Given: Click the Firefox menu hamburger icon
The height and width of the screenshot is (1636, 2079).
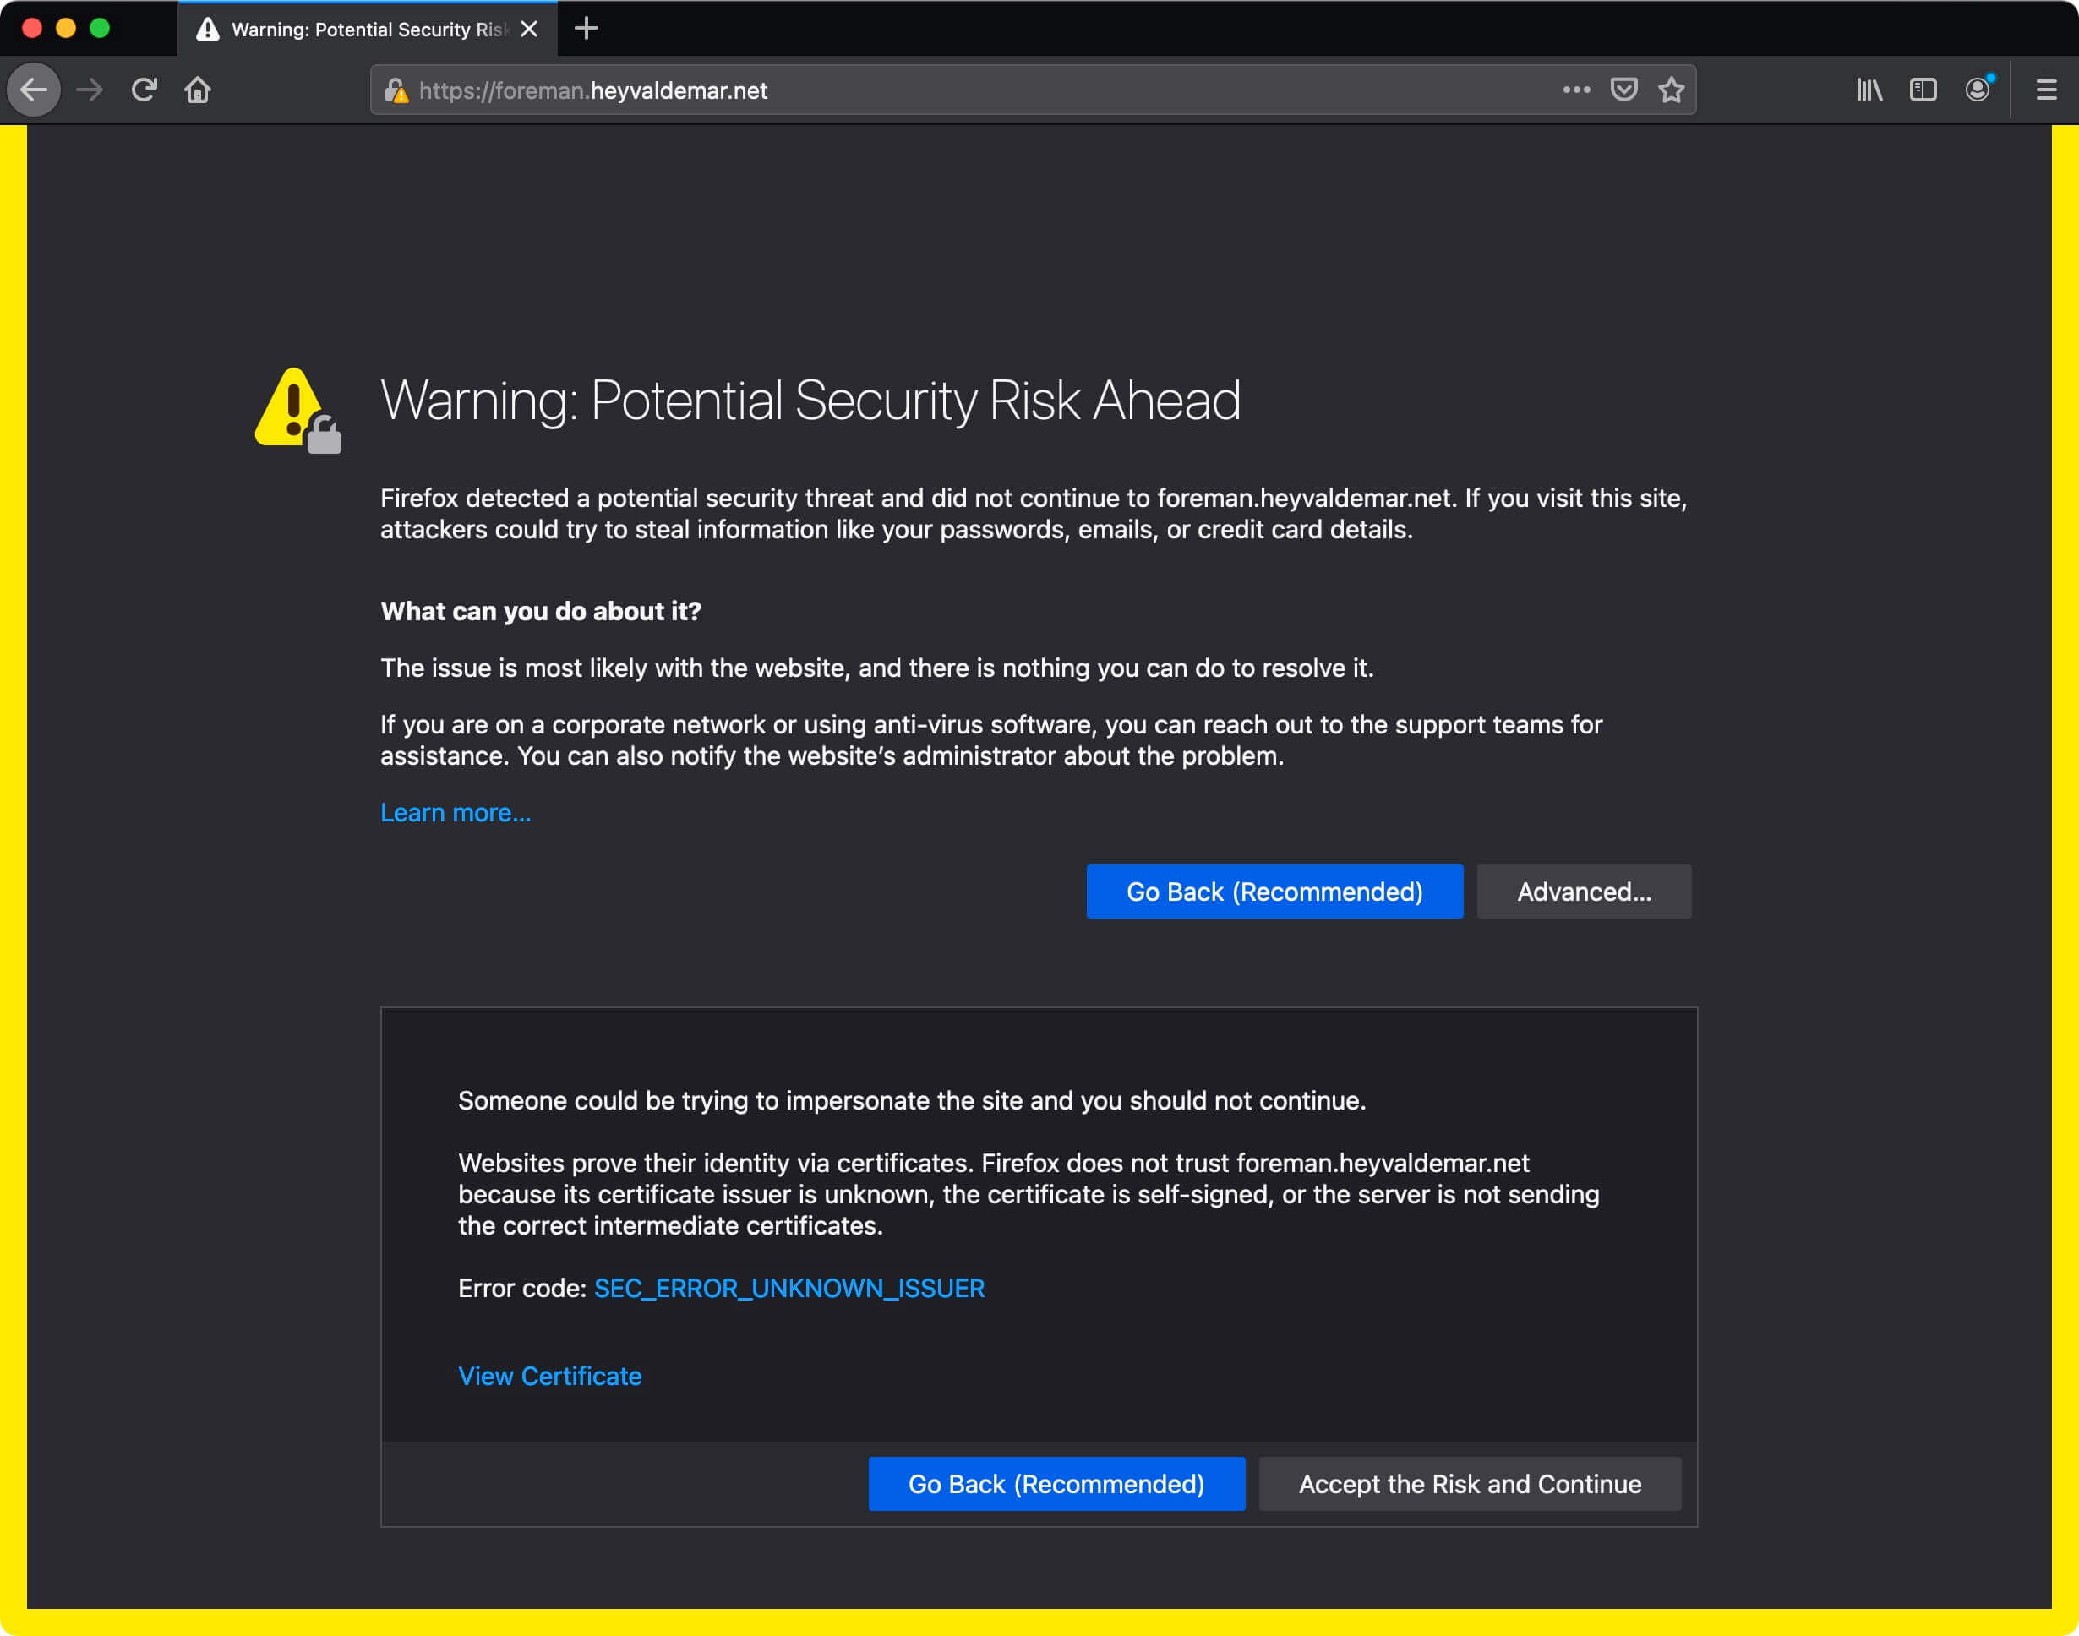Looking at the screenshot, I should (2047, 90).
